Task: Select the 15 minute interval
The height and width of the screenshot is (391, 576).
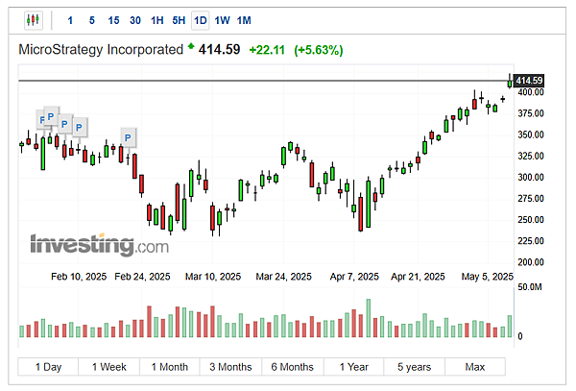Action: [x=113, y=20]
